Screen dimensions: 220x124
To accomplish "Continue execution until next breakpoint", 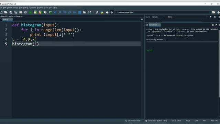I will (x=75, y=12).
